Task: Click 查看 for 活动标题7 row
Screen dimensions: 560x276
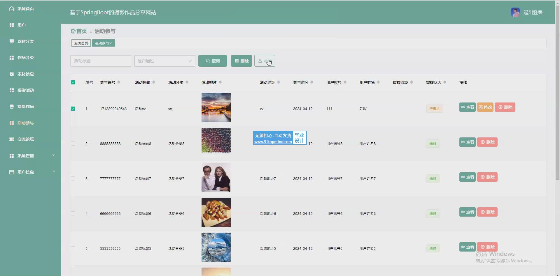Action: (468, 177)
